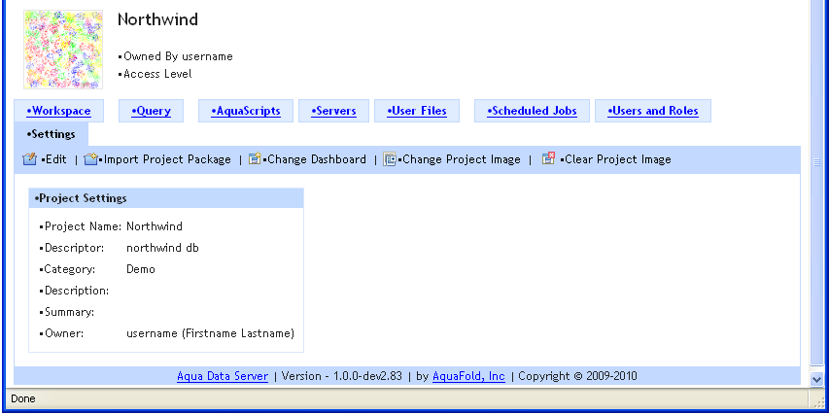Open the Users and Roles tab

tap(653, 111)
